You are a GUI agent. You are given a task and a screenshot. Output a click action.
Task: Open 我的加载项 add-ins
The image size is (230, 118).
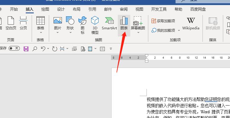coord(165,31)
